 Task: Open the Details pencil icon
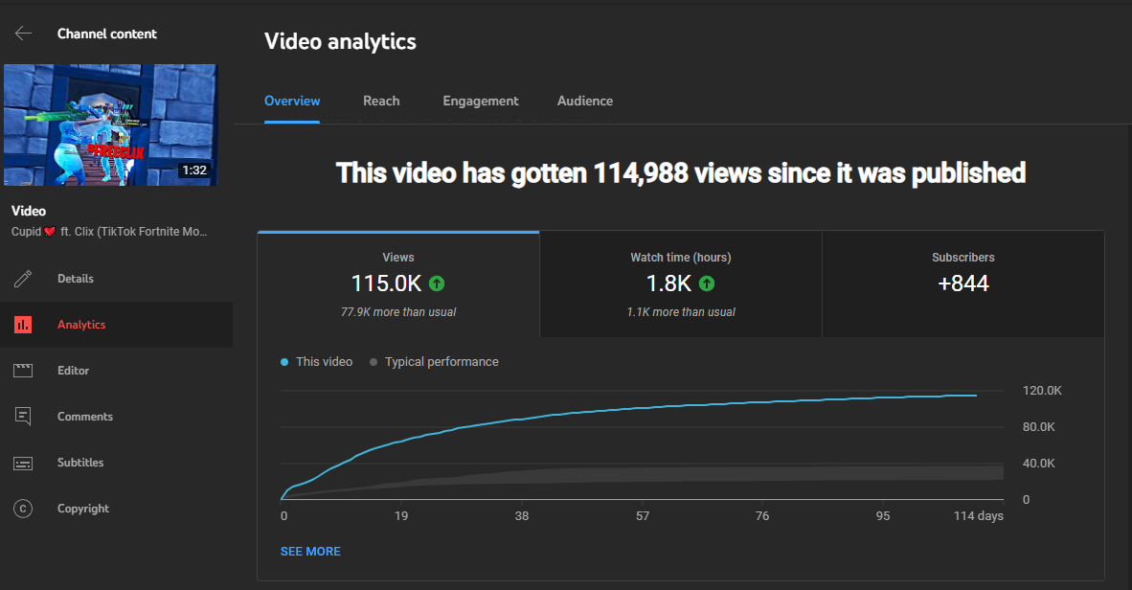click(23, 279)
